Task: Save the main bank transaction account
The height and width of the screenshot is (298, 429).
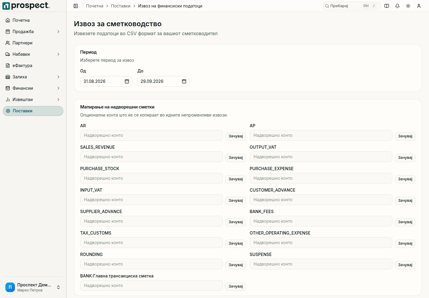Action: click(x=236, y=286)
